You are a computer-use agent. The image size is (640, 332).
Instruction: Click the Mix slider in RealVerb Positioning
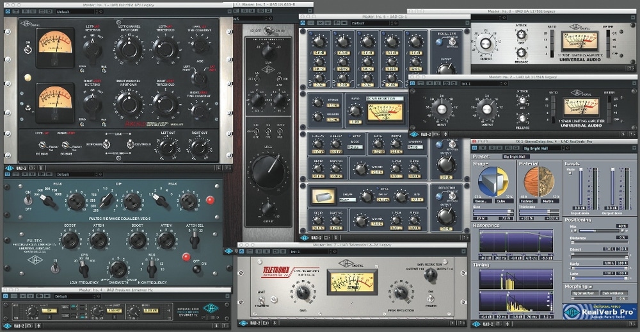[600, 231]
